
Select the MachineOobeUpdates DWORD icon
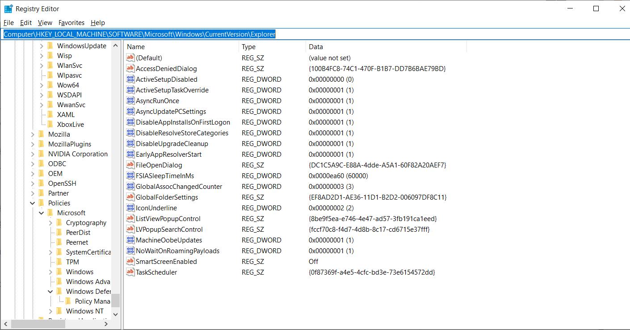[x=130, y=240]
